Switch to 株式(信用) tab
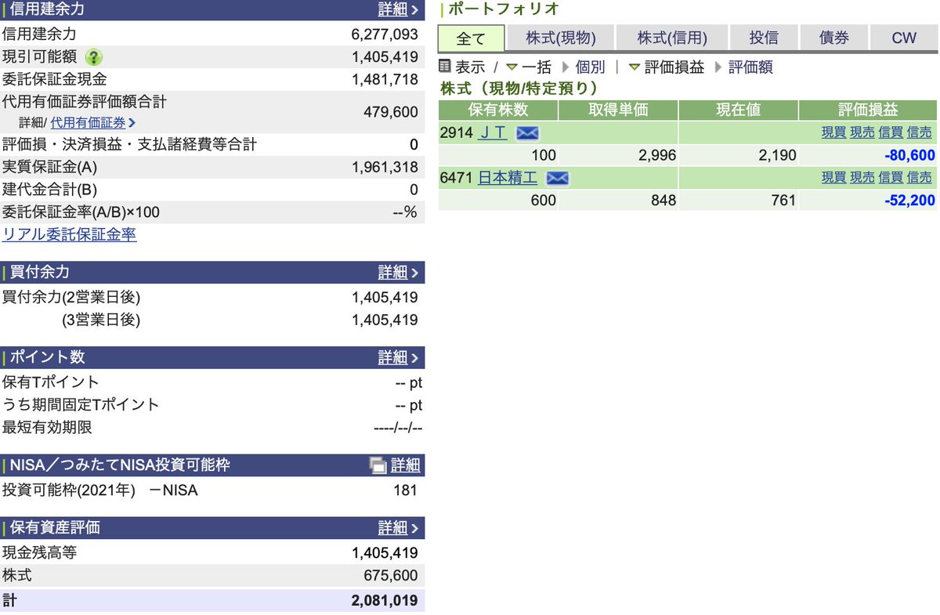 (672, 38)
